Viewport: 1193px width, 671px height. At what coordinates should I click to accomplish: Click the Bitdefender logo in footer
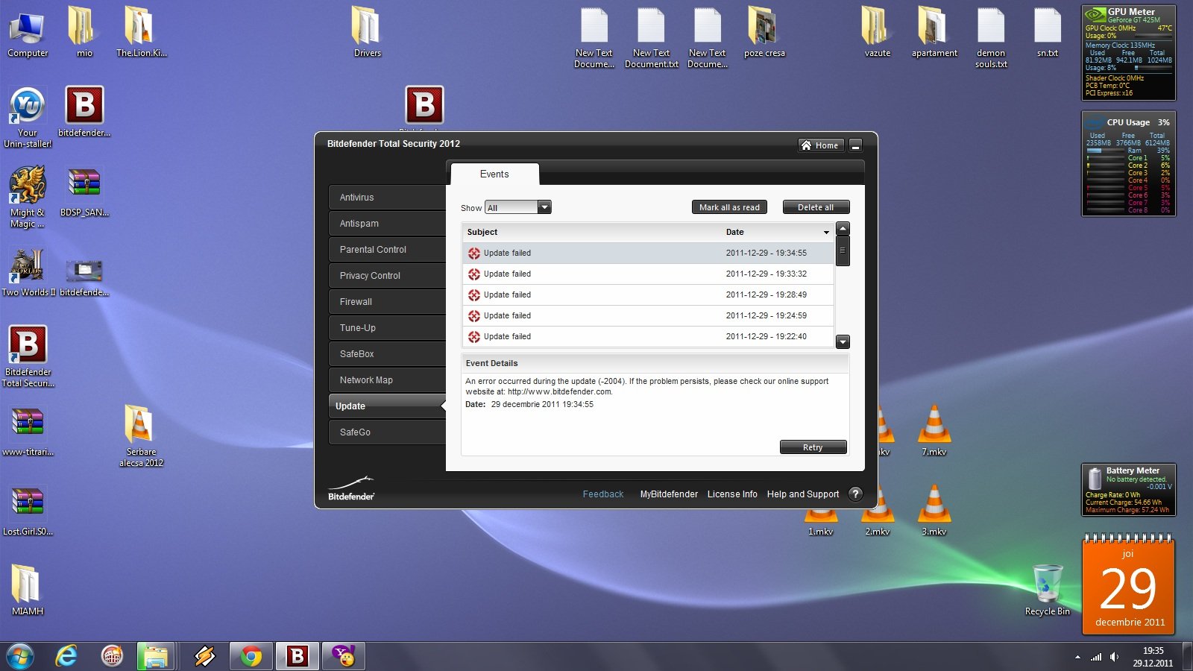351,489
